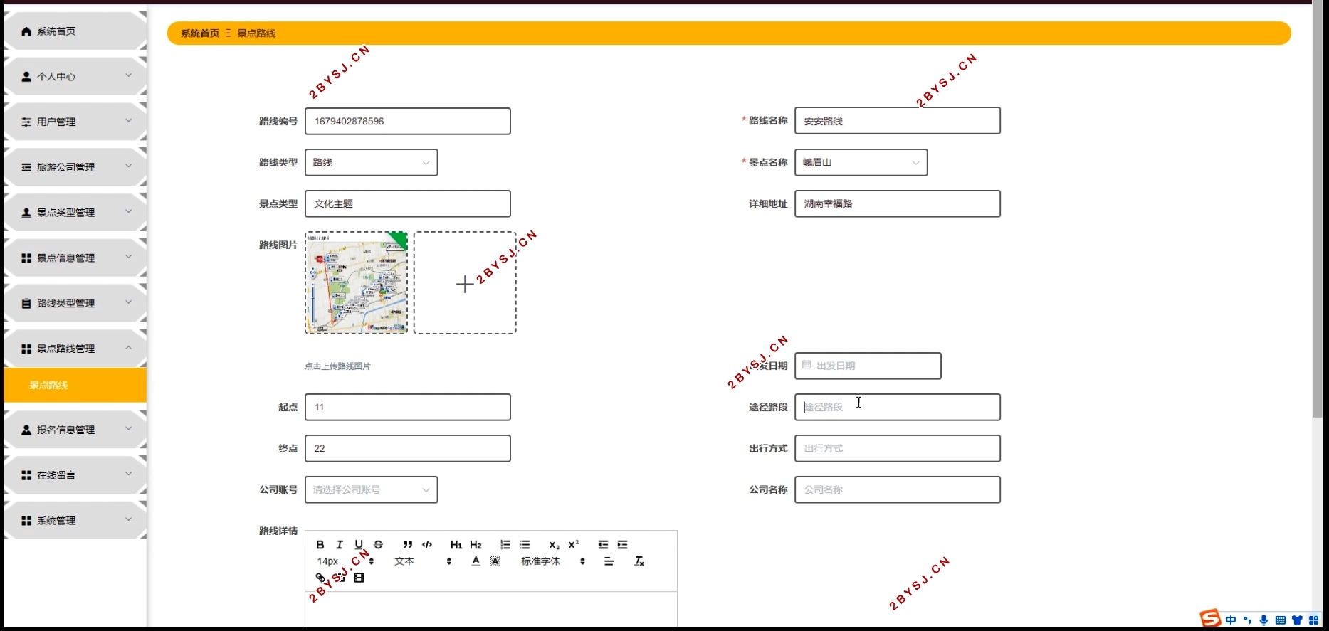Focus the 公司名称 input field

(x=898, y=489)
